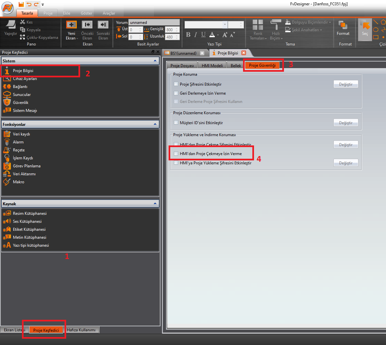Switch to the HMI Modeli tab
This screenshot has width=386, height=345.
click(212, 65)
